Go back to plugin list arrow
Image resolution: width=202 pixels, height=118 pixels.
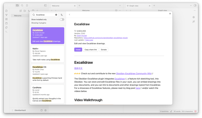[x=69, y=15]
